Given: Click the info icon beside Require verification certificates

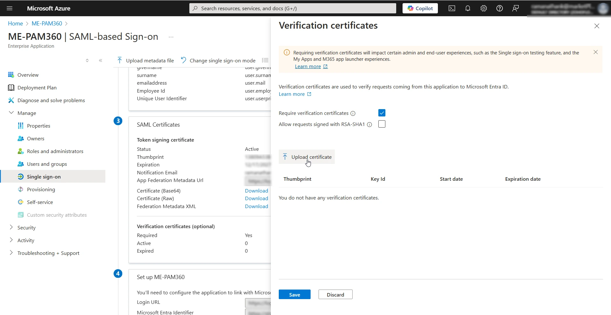Looking at the screenshot, I should click(353, 113).
